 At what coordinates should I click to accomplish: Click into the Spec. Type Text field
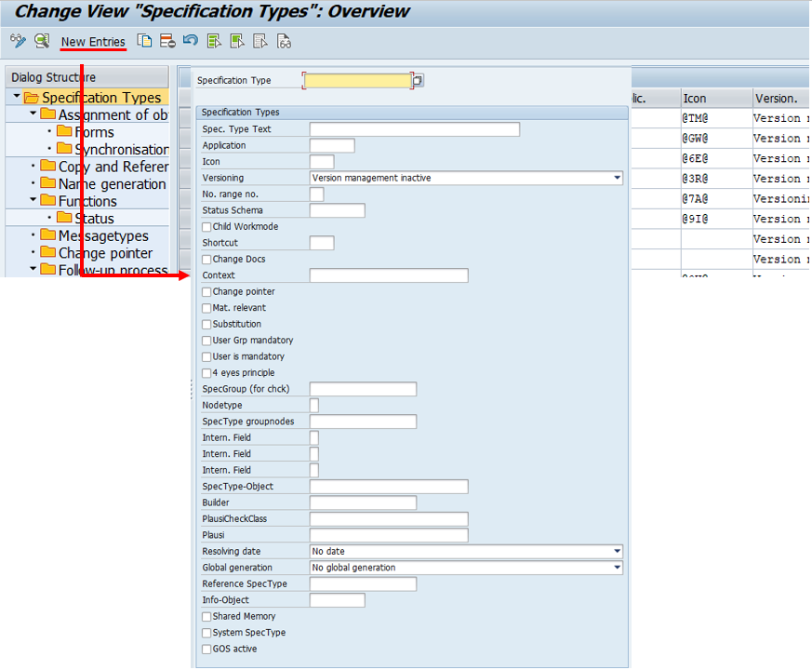tap(414, 129)
